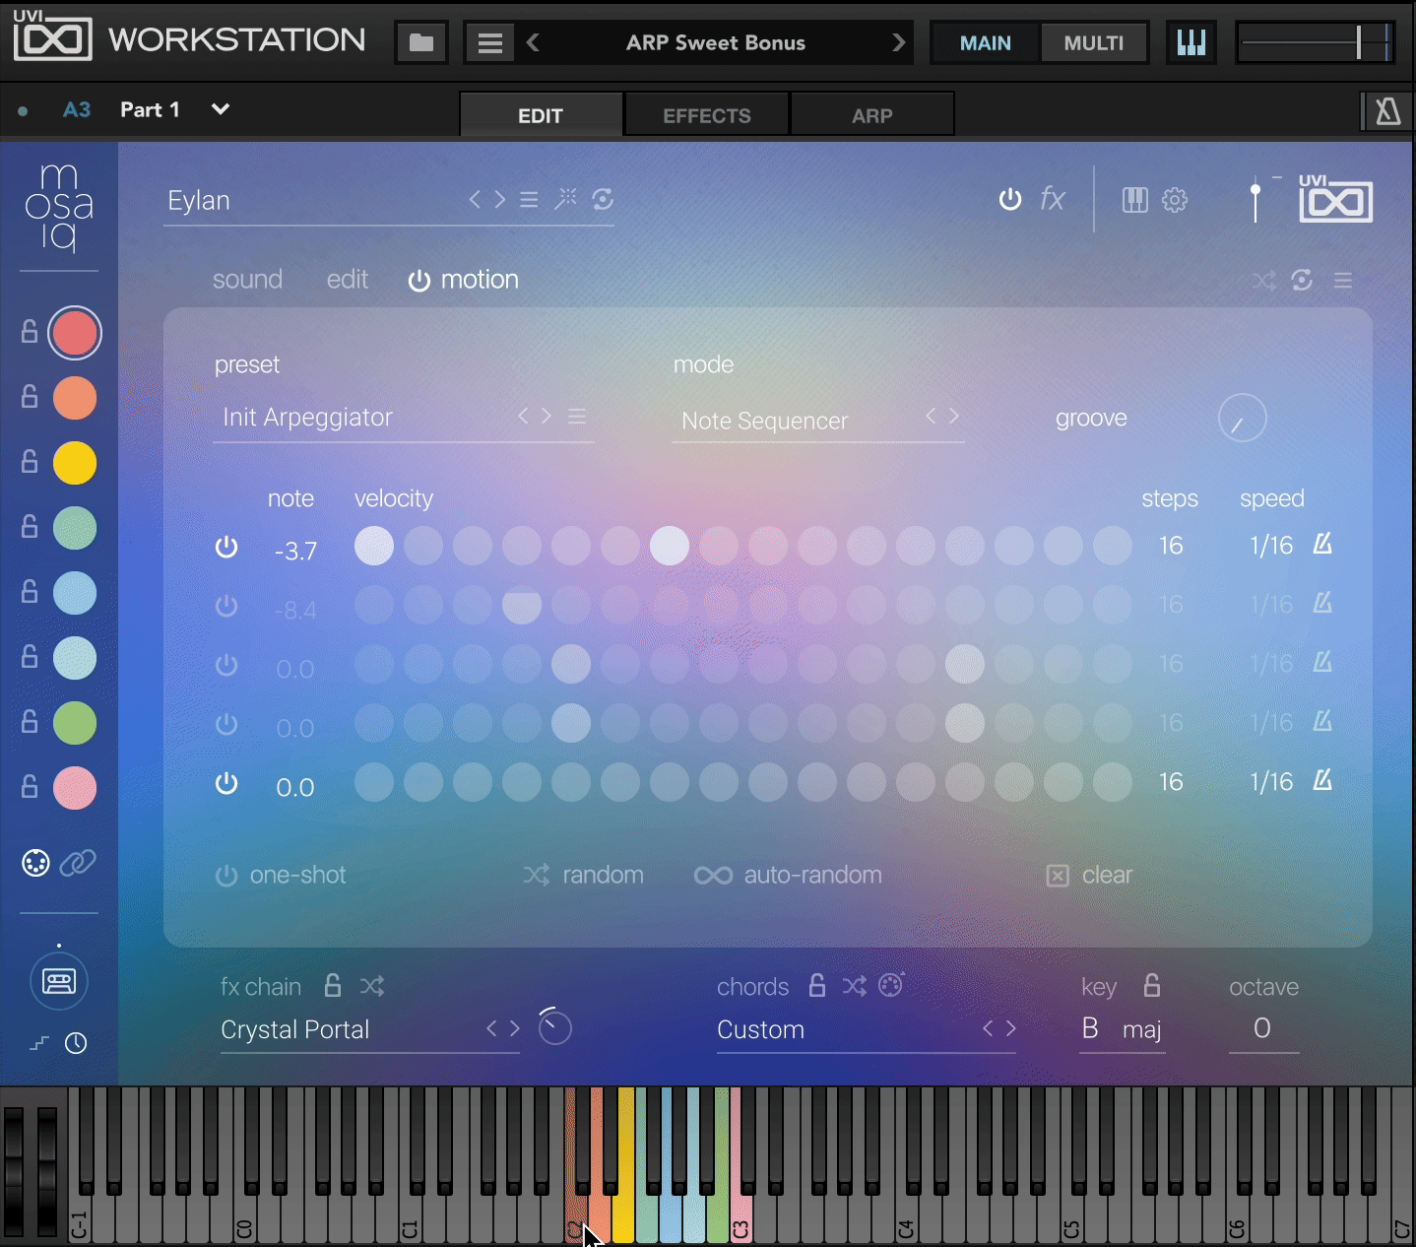Select next Init Arpeggiator preset arrow

547,416
